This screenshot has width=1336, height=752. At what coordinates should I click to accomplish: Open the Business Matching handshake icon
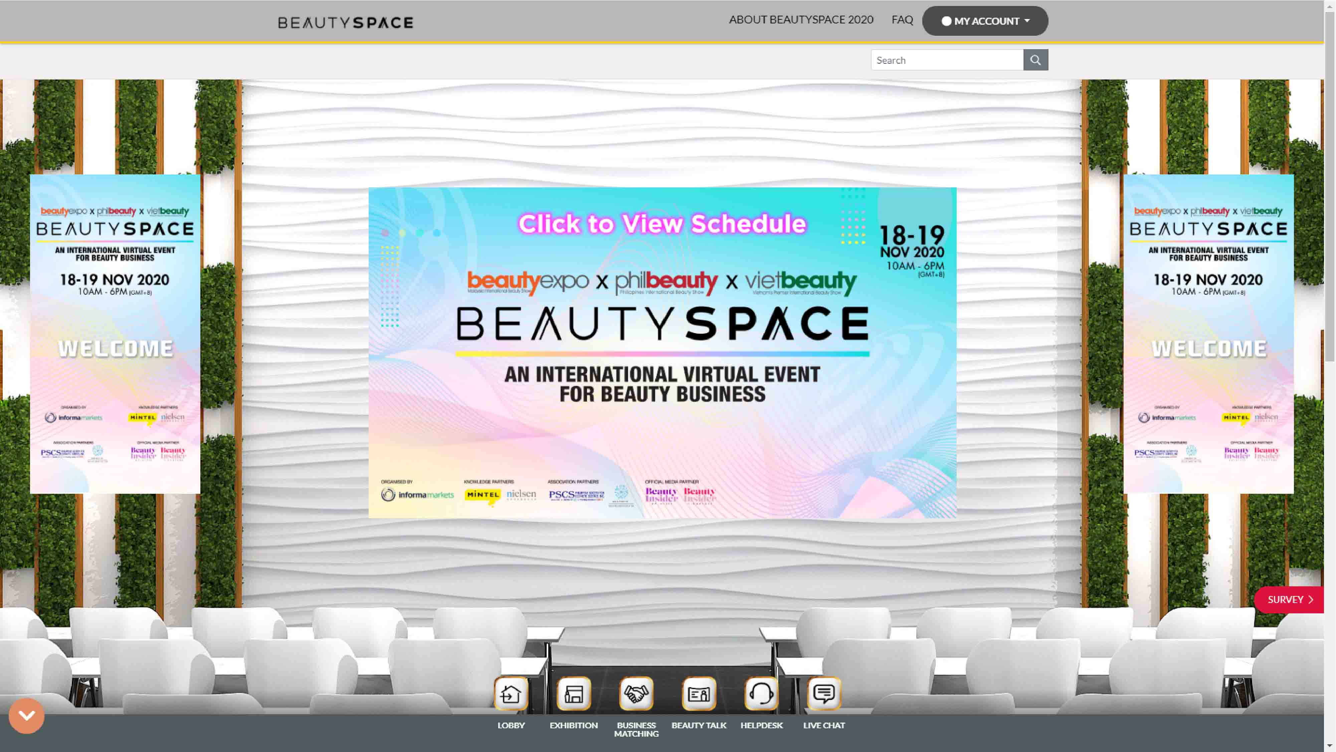(636, 693)
